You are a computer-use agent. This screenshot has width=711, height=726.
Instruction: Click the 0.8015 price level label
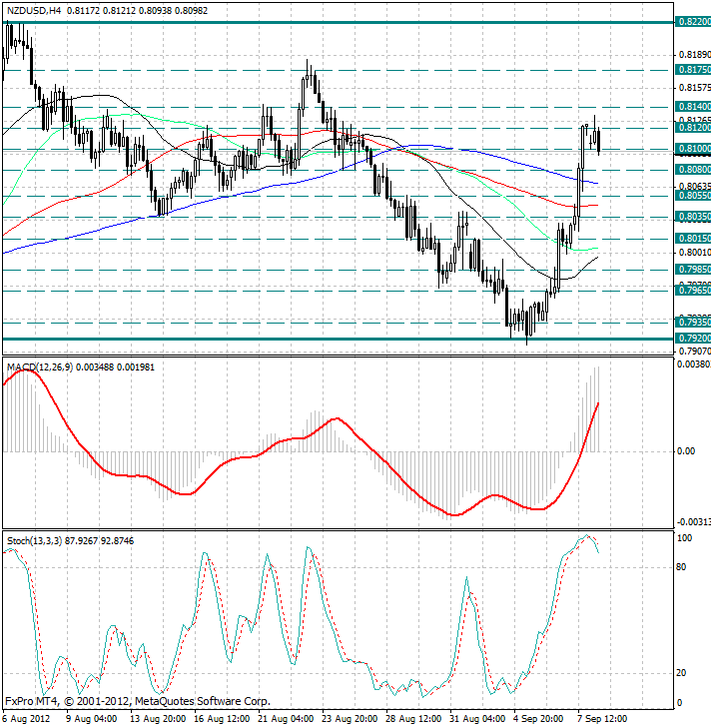click(693, 238)
